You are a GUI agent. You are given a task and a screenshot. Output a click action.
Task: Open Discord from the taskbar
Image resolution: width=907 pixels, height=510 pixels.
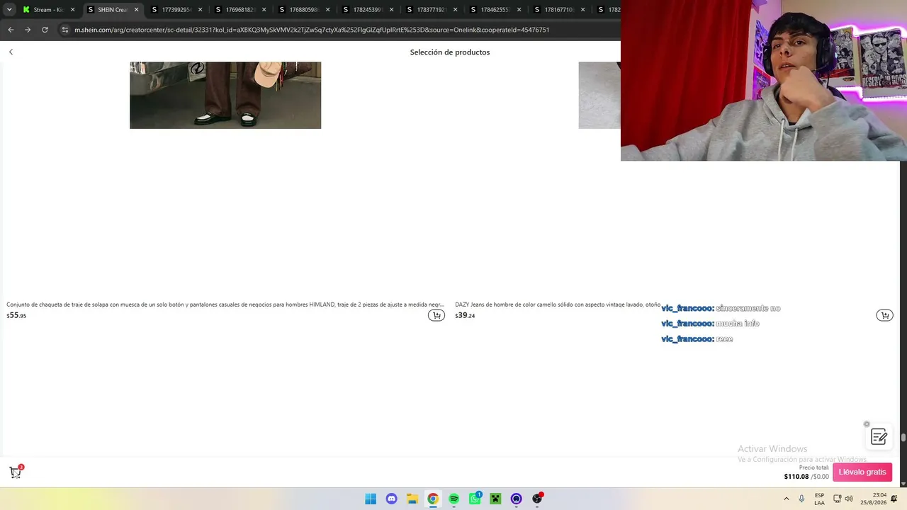(392, 499)
